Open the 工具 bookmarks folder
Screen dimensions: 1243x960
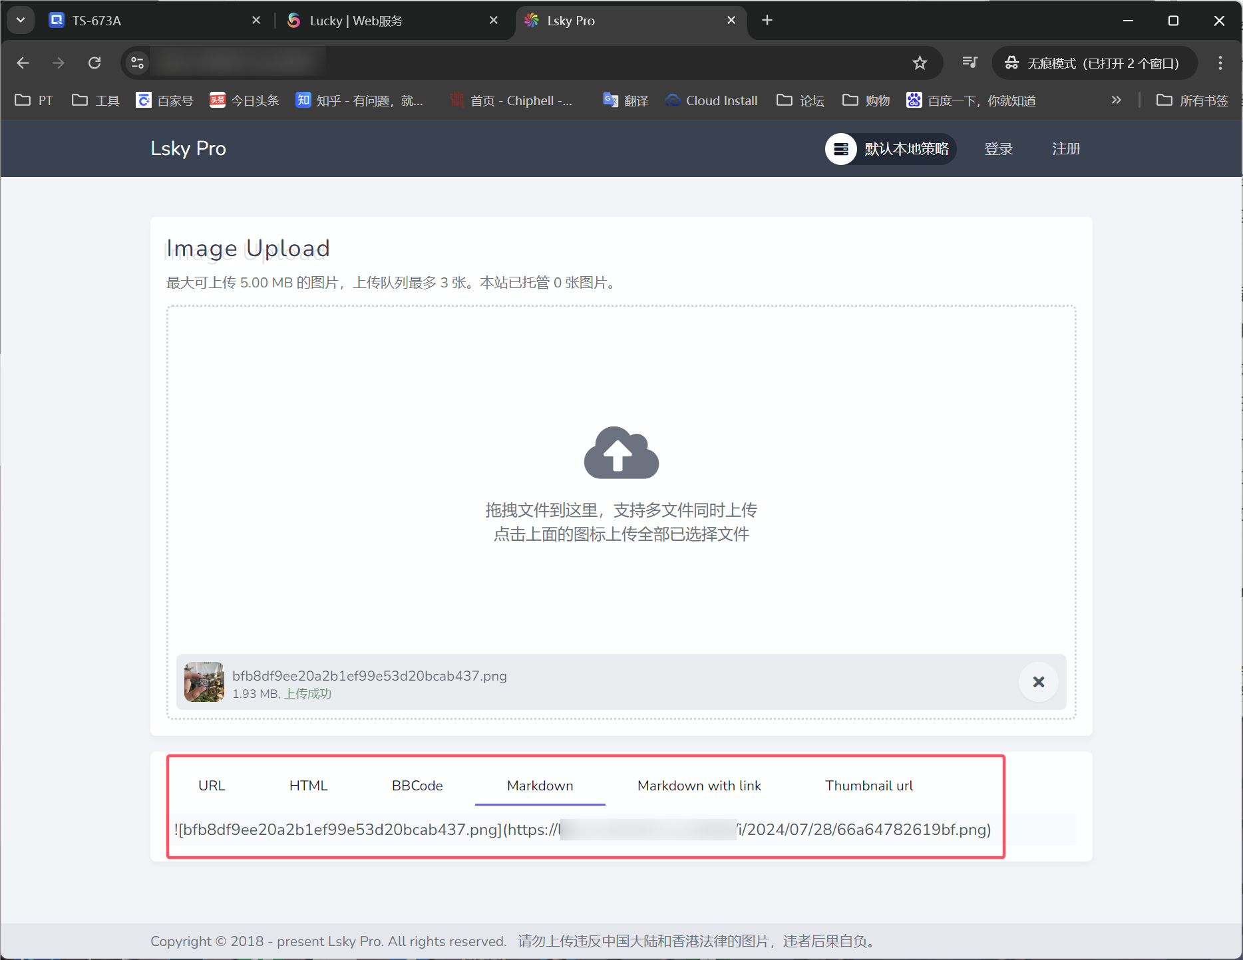[96, 100]
